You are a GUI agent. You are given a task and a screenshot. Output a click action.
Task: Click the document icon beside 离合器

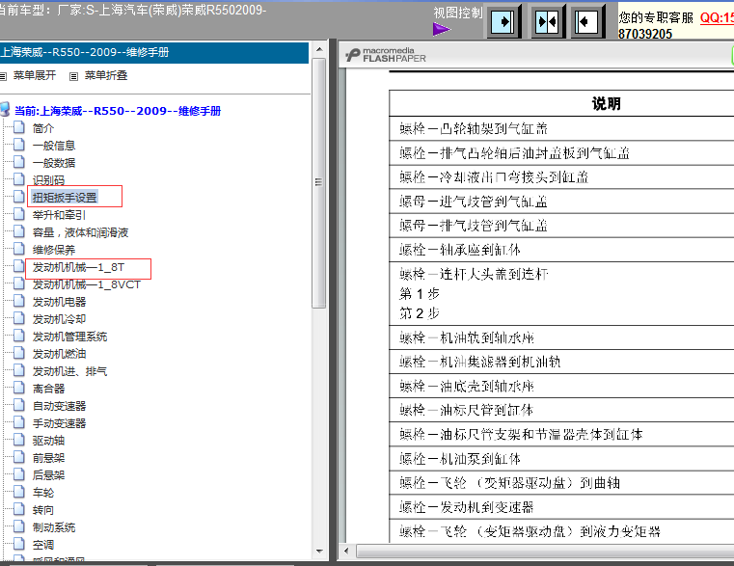click(x=19, y=388)
